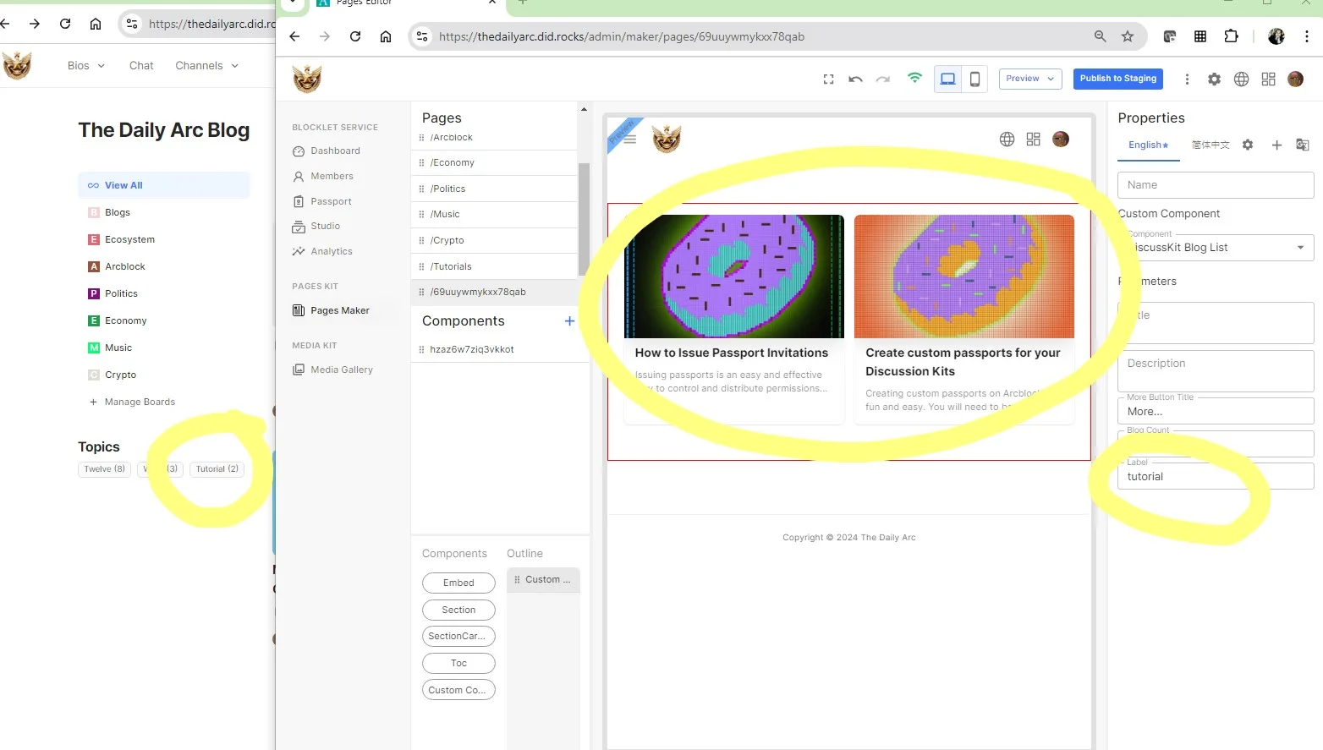Select the /Music page

point(494,215)
